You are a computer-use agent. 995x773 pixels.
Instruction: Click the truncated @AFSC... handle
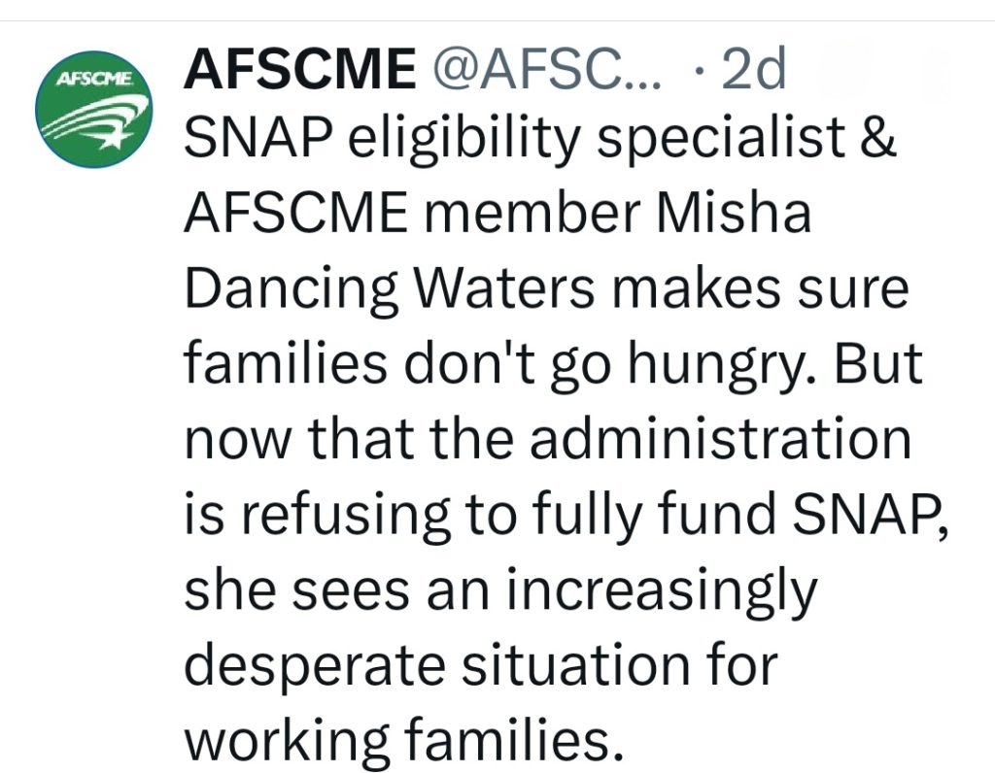[x=545, y=70]
